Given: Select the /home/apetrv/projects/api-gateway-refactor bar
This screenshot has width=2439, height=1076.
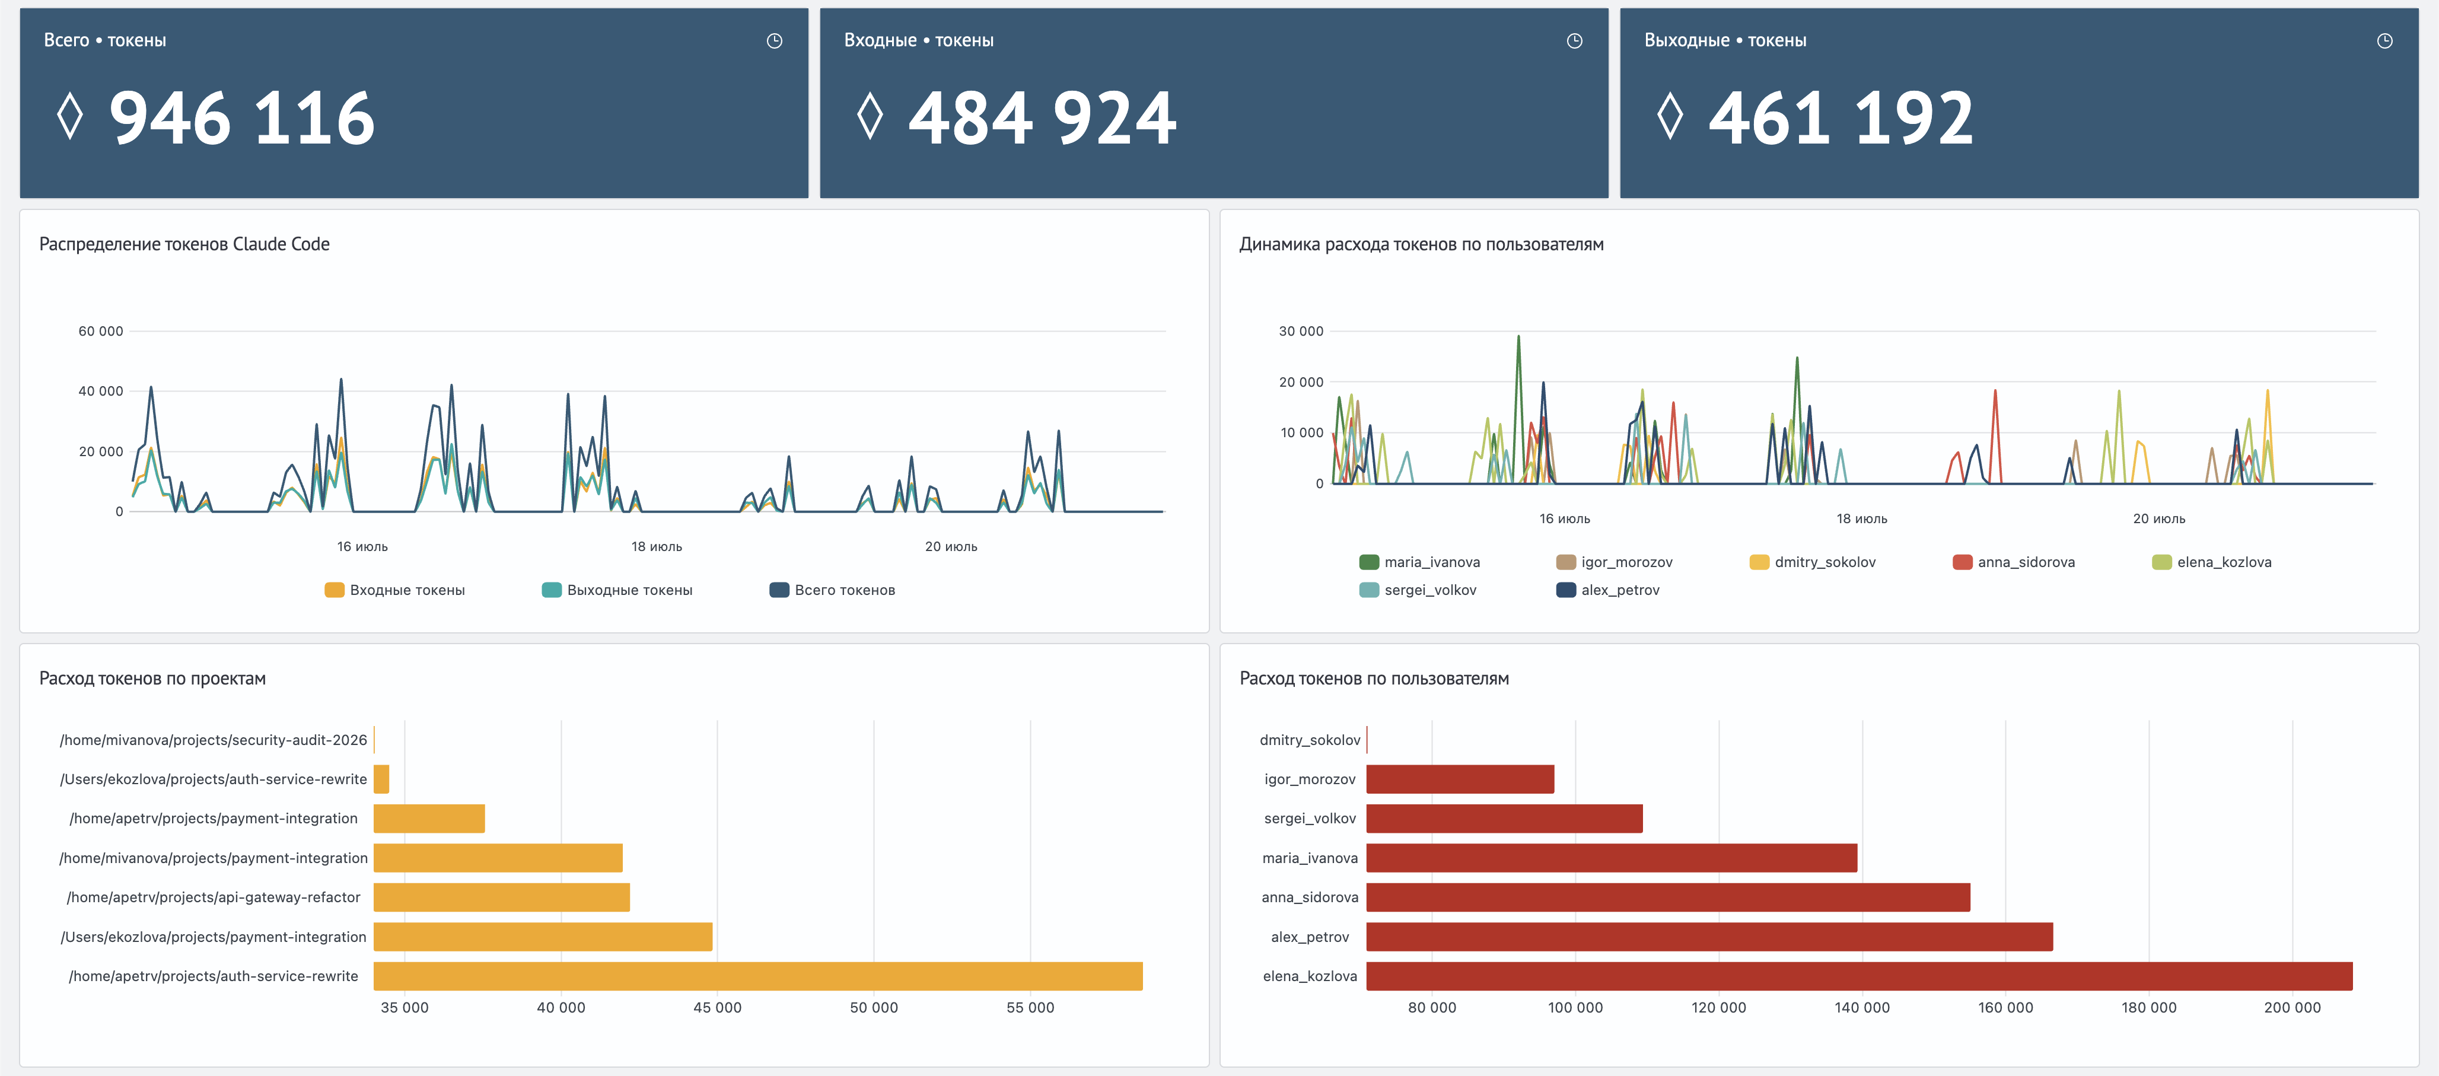Looking at the screenshot, I should [x=502, y=897].
